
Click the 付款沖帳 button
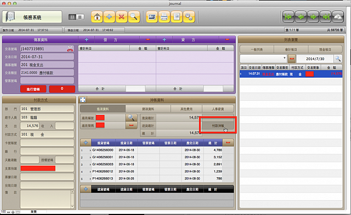pos(218,126)
